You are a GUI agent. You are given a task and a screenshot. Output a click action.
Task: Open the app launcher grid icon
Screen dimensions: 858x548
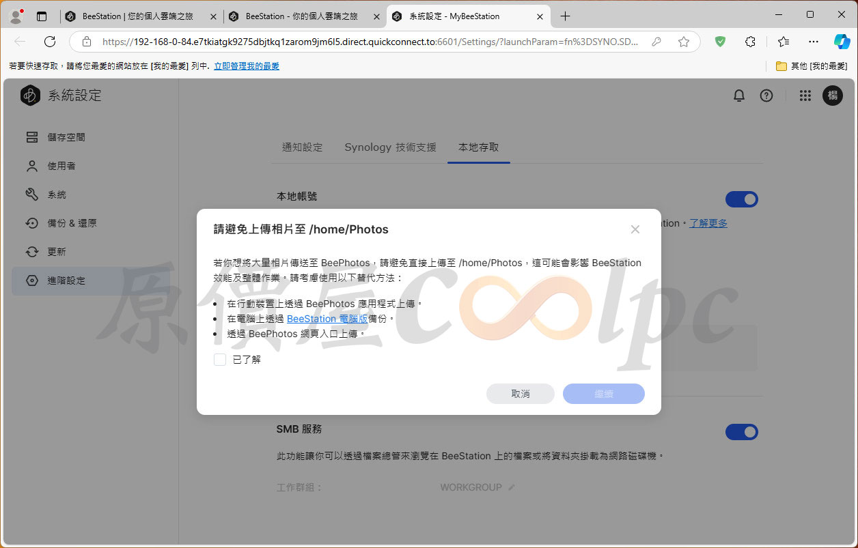[x=805, y=96]
